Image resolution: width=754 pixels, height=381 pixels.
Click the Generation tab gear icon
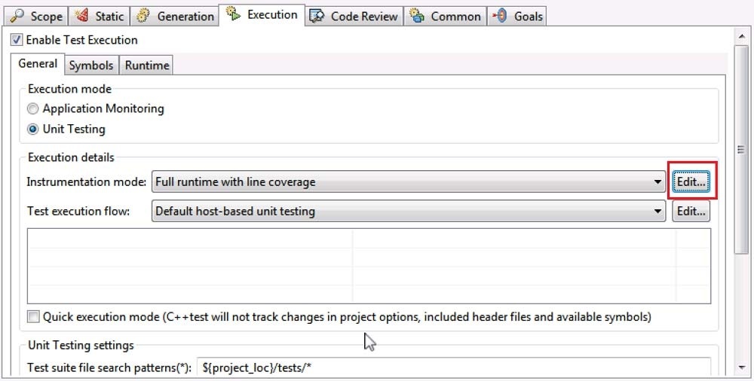pyautogui.click(x=143, y=16)
